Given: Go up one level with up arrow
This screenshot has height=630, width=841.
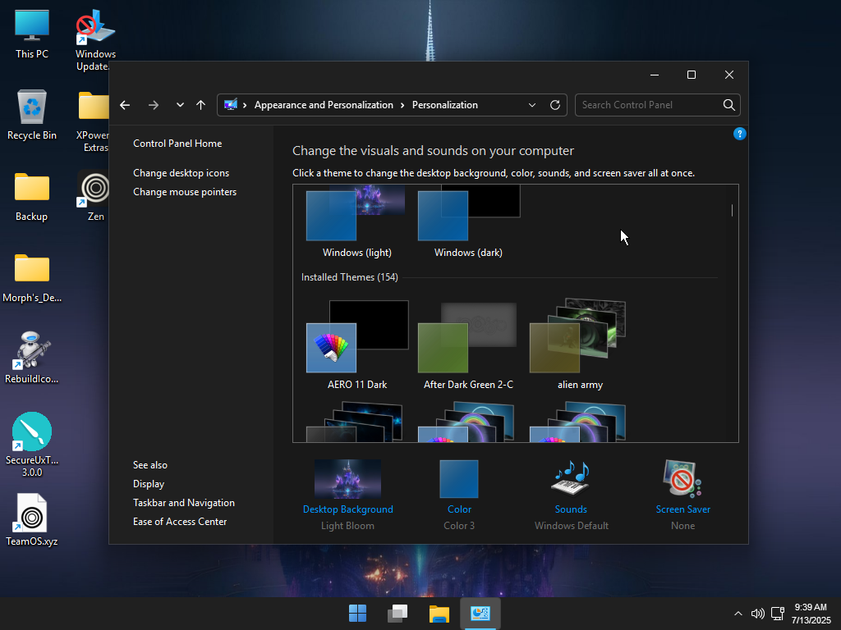Looking at the screenshot, I should click(x=201, y=105).
